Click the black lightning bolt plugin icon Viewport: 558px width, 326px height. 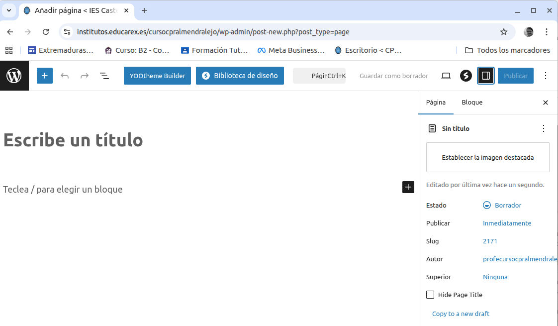click(465, 76)
